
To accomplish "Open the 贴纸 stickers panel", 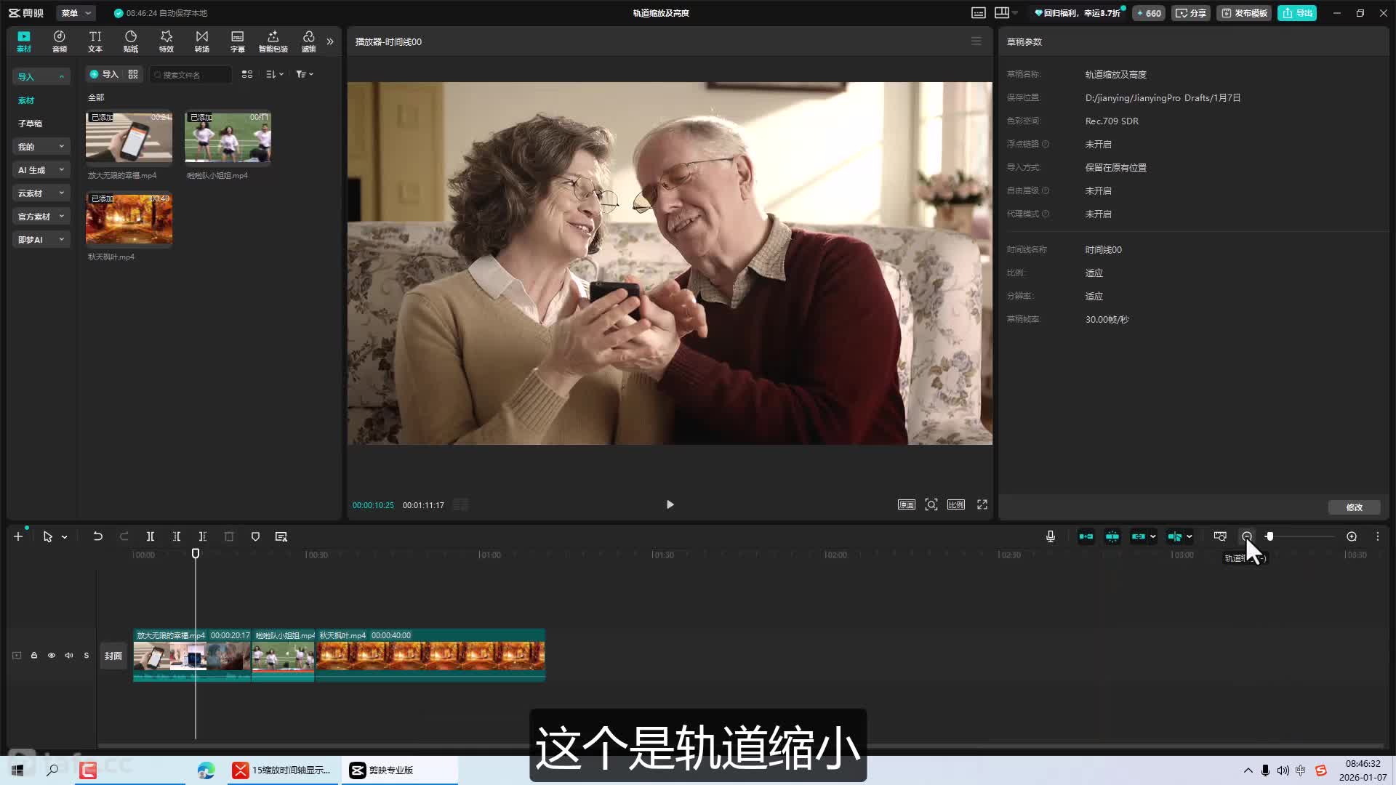I will 131,41.
